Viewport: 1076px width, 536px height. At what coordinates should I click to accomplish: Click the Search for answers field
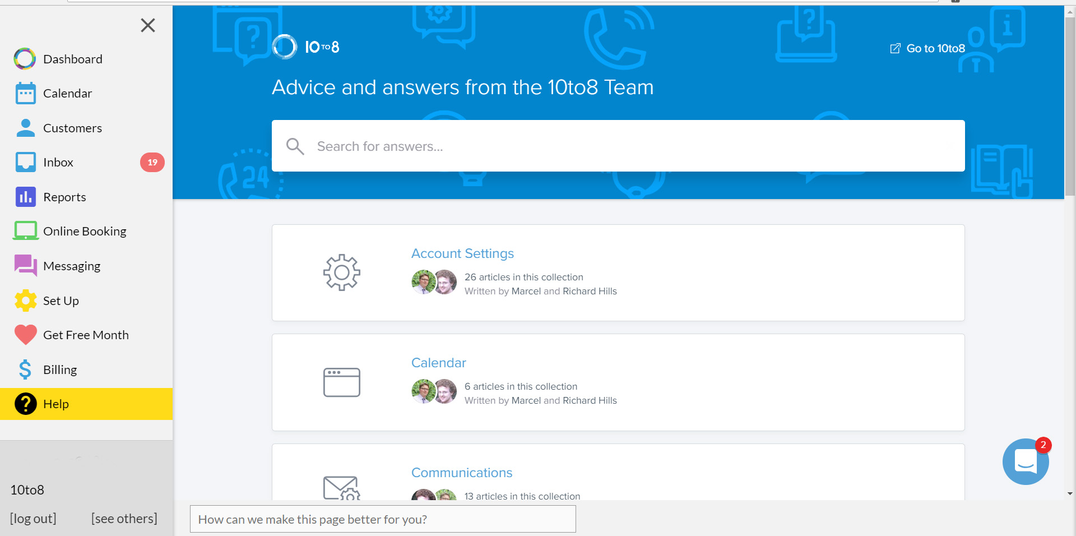click(x=618, y=146)
